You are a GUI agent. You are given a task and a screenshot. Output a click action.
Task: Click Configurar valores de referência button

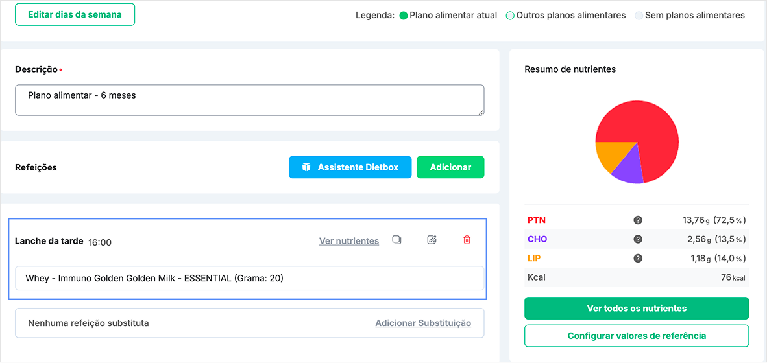pos(637,336)
